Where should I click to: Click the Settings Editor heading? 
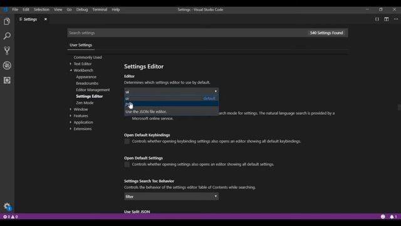(x=143, y=67)
